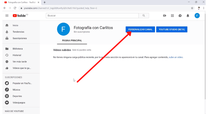Click the MÁS DE YOUTUBE heading

(14, 111)
